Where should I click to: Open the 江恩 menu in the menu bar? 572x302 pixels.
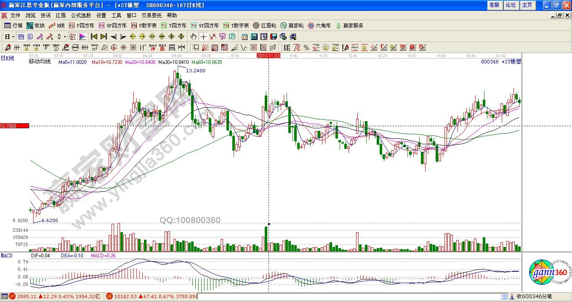(61, 15)
